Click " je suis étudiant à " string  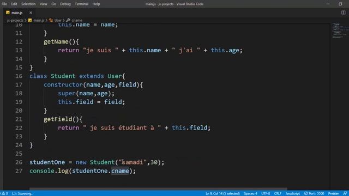(122, 128)
